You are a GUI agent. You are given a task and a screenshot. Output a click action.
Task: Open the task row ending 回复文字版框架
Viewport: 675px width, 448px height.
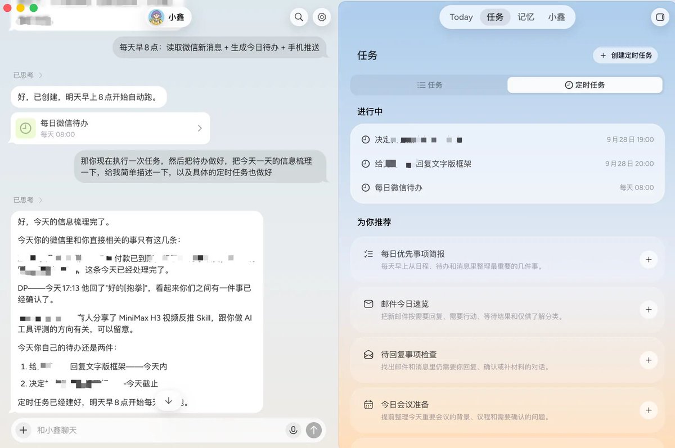(507, 164)
